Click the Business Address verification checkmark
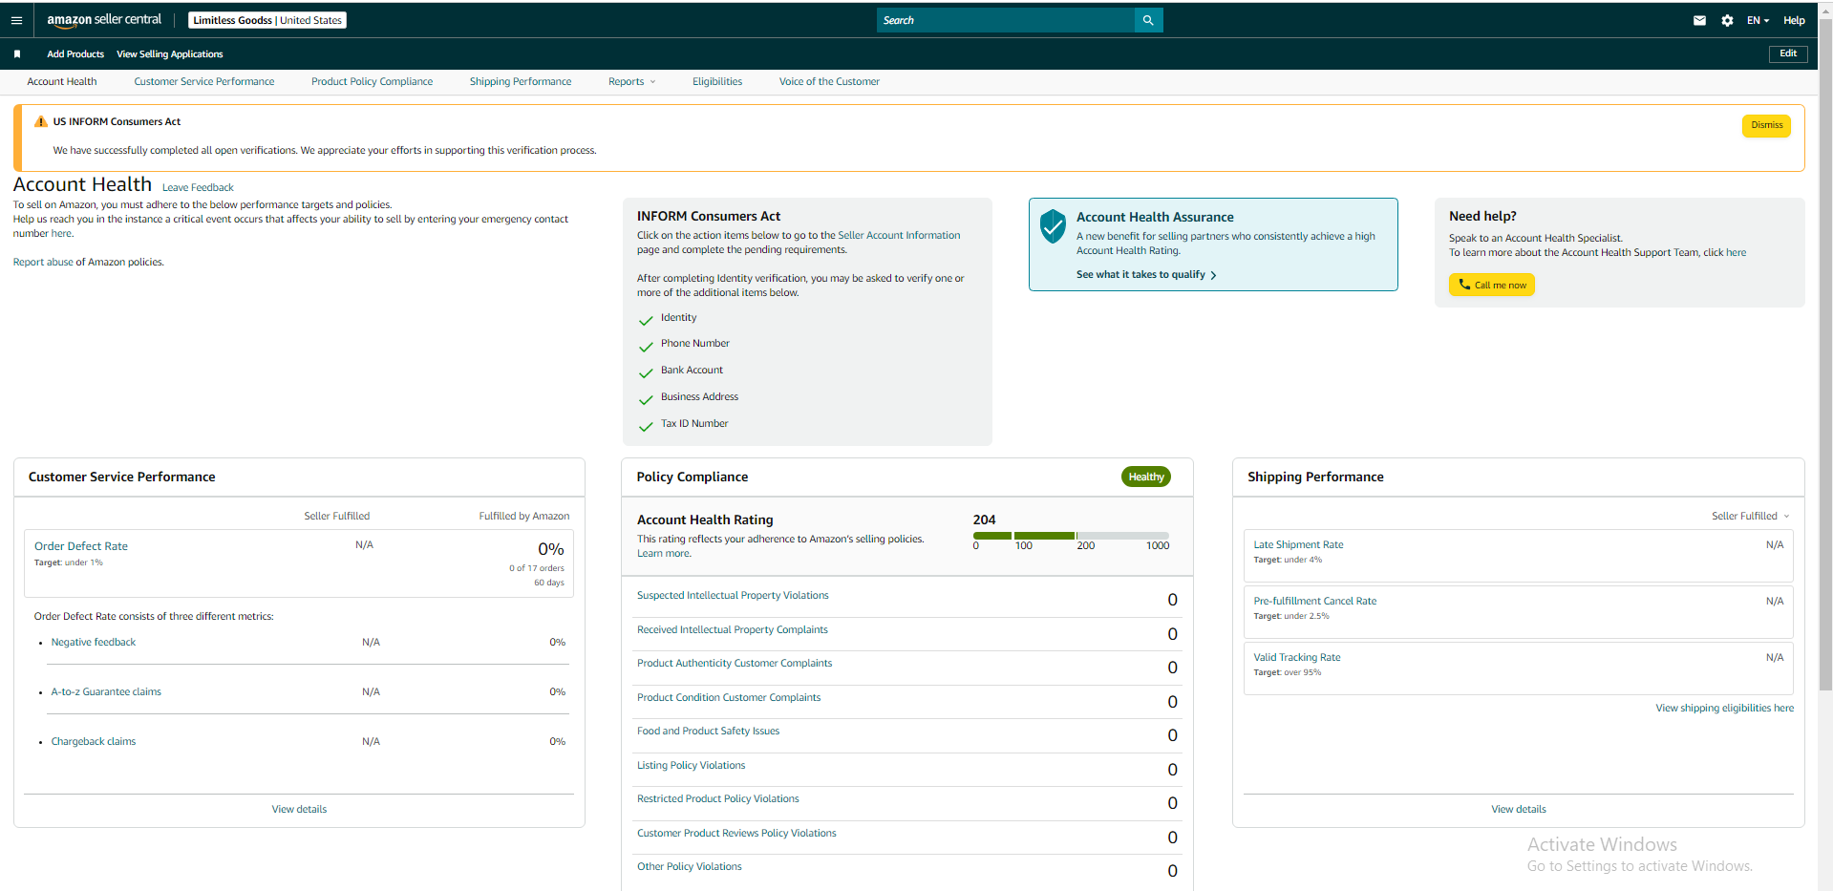1833x891 pixels. (x=646, y=399)
